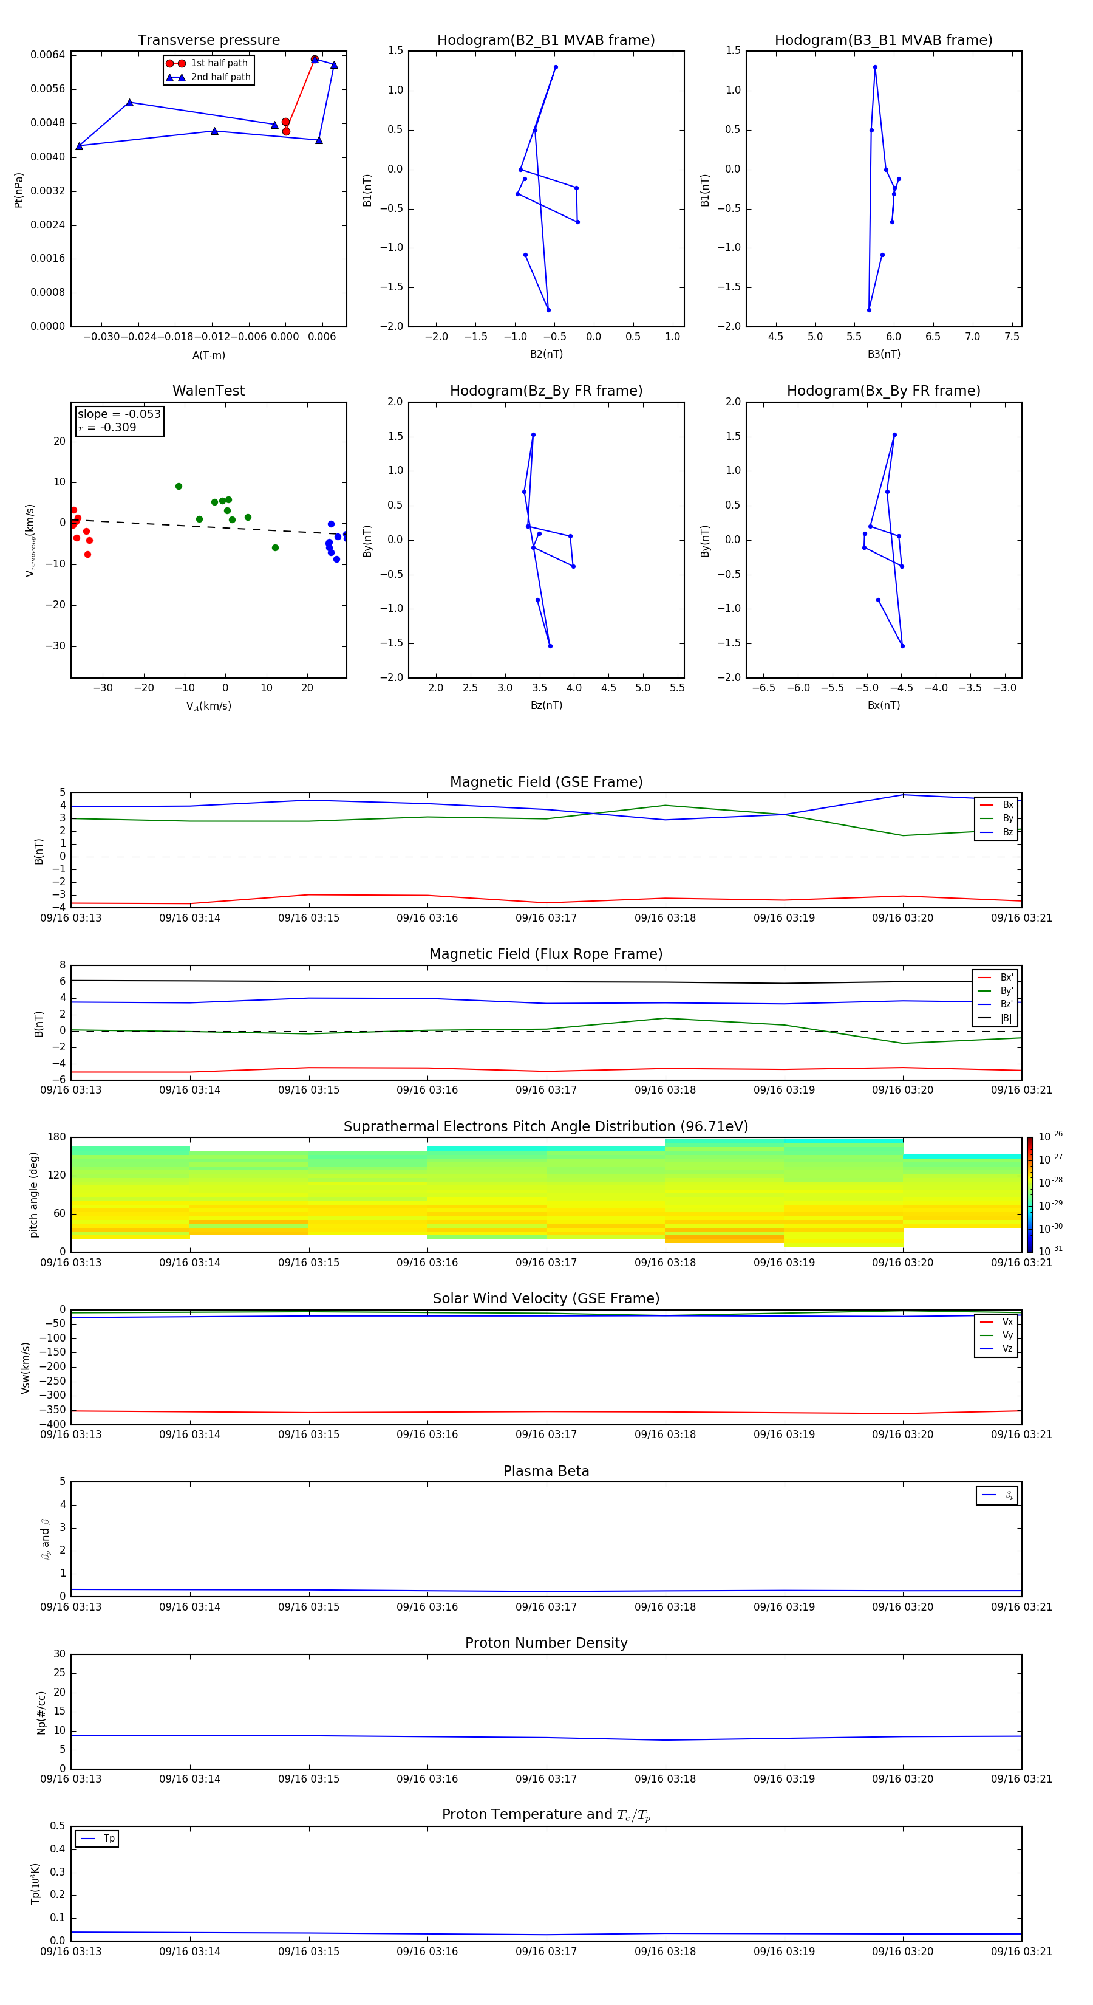The width and height of the screenshot is (1093, 2005).
Task: Click the "Proton Temperature and Te/Tp" title
Action: 546,1816
